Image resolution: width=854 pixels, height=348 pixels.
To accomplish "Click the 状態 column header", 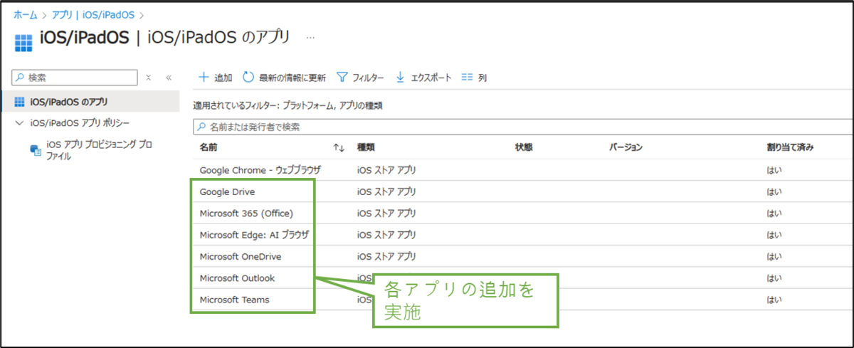I will point(524,148).
